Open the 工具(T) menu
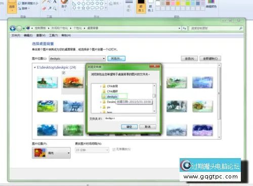Image resolution: width=253 pixels, height=186 pixels. [53, 35]
